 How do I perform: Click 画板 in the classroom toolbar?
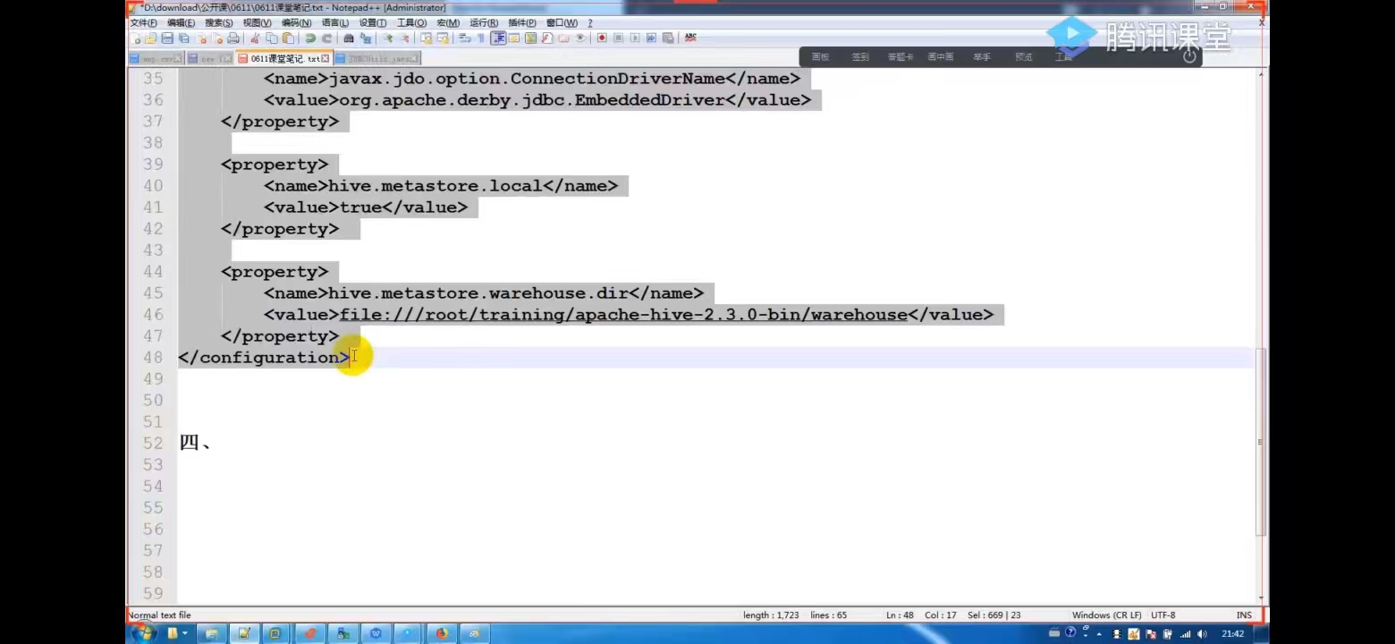tap(820, 57)
